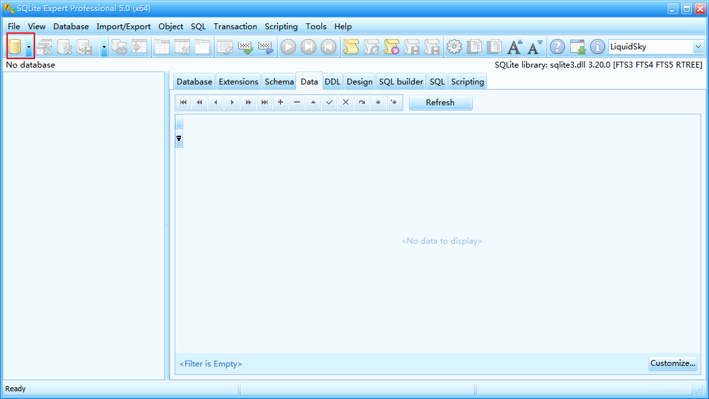Open the View menu
The image size is (709, 399).
(36, 27)
